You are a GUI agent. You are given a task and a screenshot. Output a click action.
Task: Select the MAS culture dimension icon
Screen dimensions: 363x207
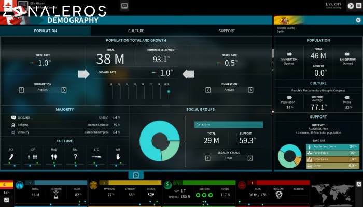[54, 156]
